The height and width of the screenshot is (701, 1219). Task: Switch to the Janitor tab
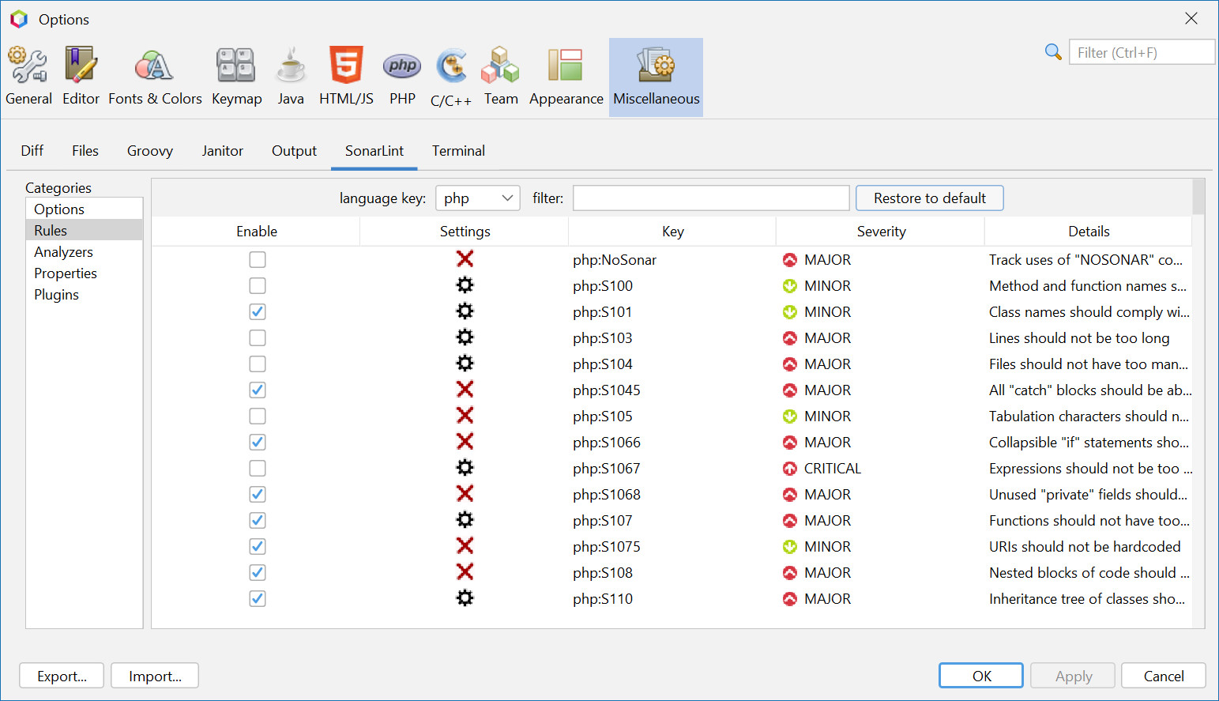pyautogui.click(x=222, y=150)
